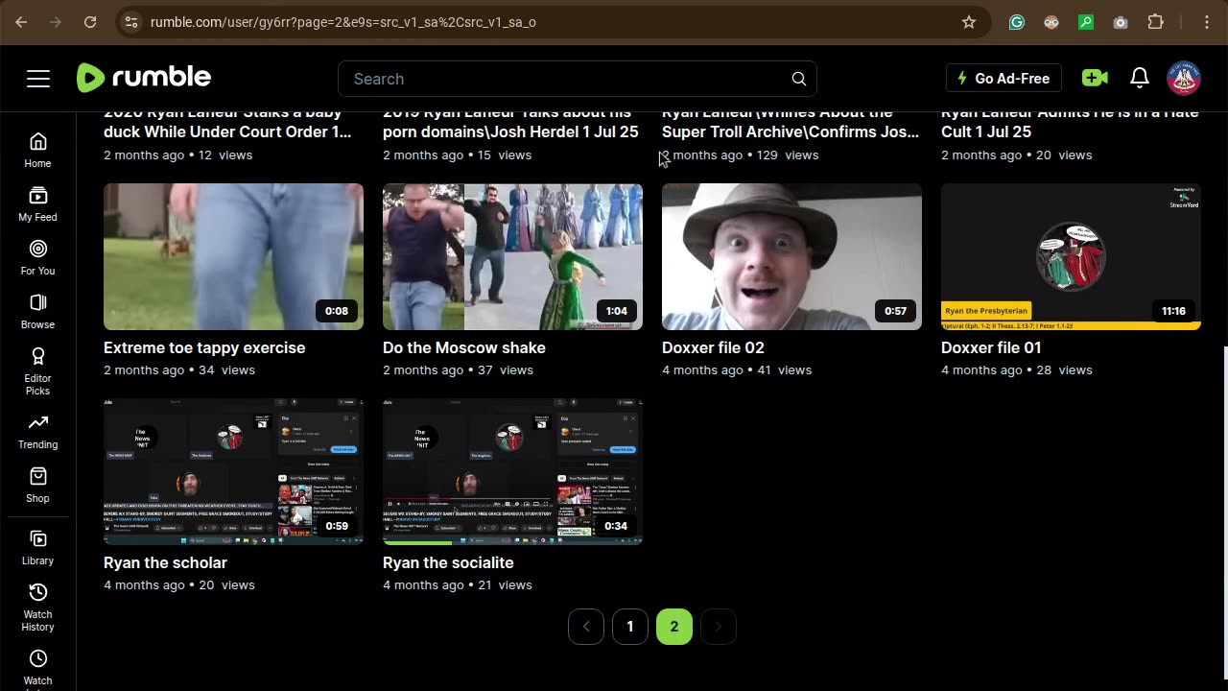Open Editor Picks in the sidebar

(37, 369)
